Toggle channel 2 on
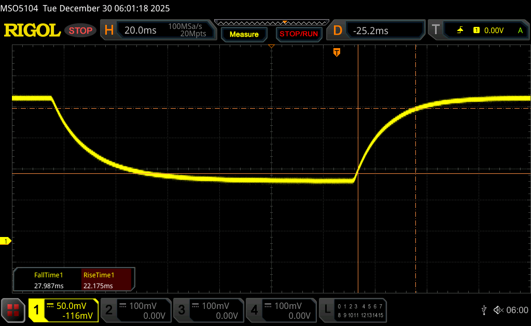Image resolution: width=531 pixels, height=326 pixels. (135, 310)
